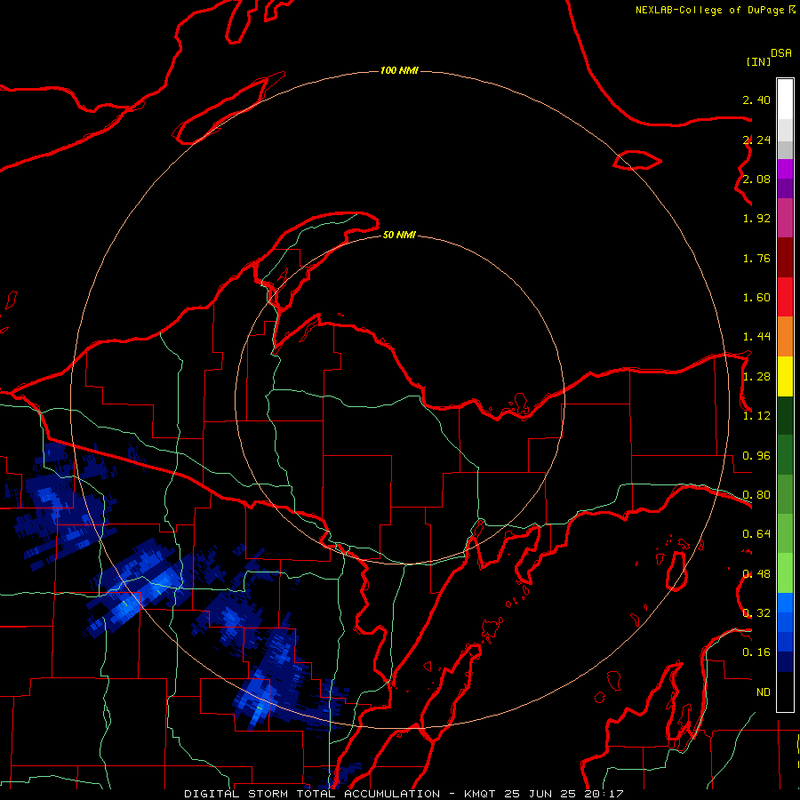Click the 0.80 legend value
Image resolution: width=800 pixels, height=800 pixels.
pyautogui.click(x=756, y=495)
